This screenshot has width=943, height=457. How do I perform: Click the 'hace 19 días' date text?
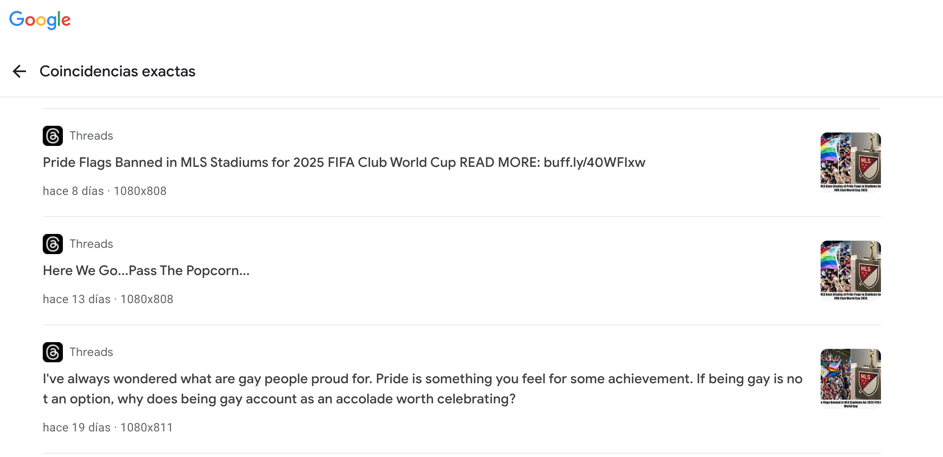77,428
